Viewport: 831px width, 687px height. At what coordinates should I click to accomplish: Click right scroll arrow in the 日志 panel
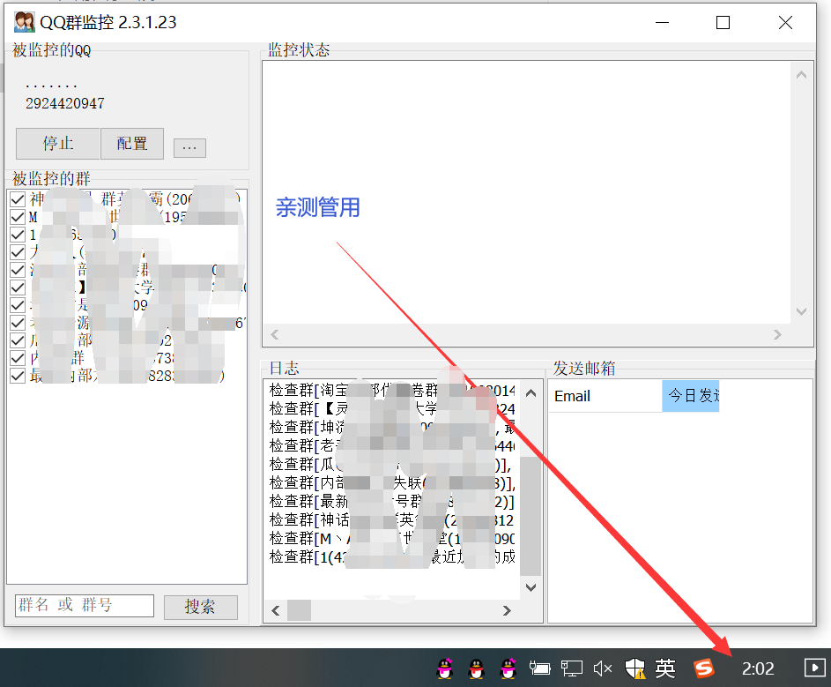tap(507, 610)
